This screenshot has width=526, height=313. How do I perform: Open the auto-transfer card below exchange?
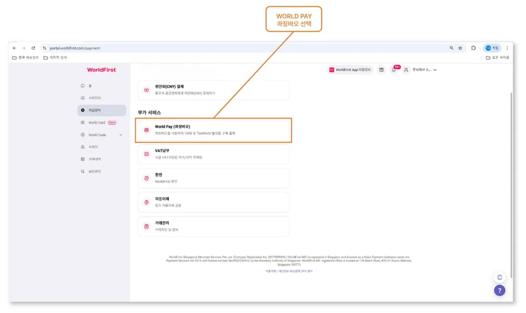tap(213, 202)
